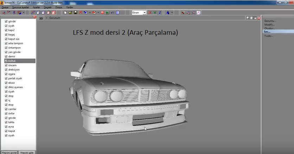Uncheck the bagaj object checkbox
294x154 pixels.
point(6,34)
